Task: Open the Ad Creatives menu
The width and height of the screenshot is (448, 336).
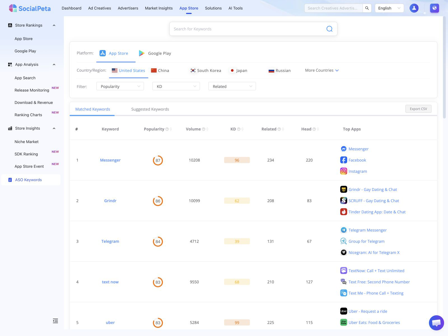Action: (x=99, y=8)
